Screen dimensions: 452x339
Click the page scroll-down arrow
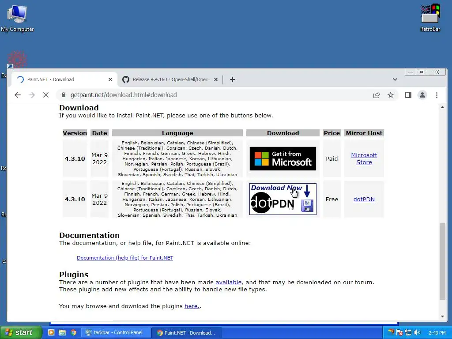442,316
